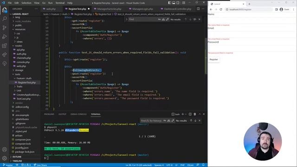
Task: Open Explorer panel views and more actions menu
Action: tap(36, 9)
